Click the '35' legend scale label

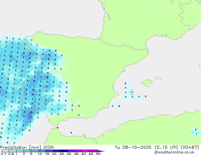(76, 154)
